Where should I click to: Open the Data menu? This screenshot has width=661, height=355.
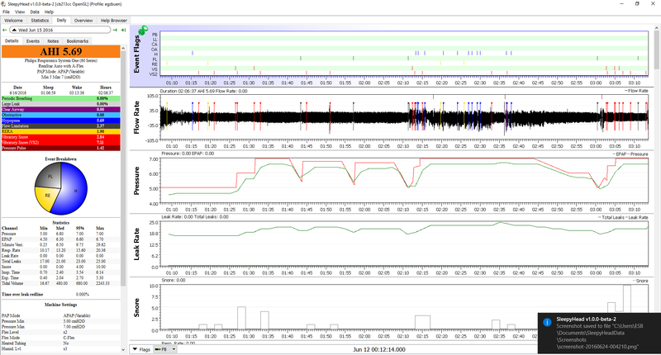[x=34, y=12]
